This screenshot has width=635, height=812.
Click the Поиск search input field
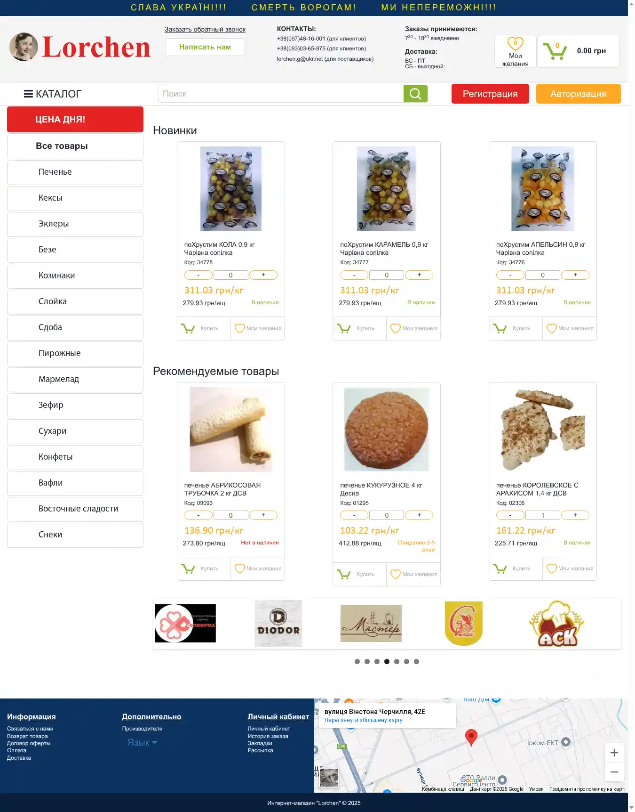(x=281, y=94)
